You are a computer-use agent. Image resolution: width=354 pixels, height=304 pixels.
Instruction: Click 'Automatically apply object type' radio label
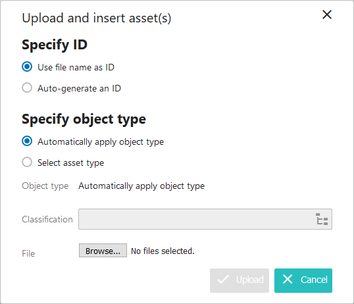tap(101, 142)
